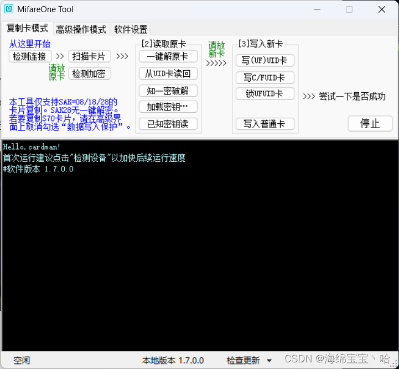This screenshot has height=369, width=399.
Task: Click the 停止 button
Action: point(370,124)
